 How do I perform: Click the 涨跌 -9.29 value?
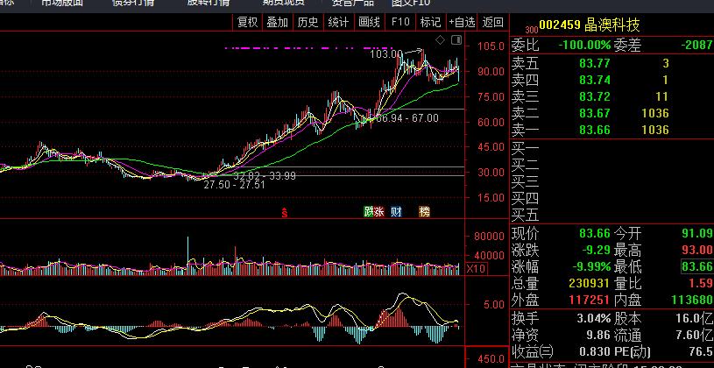click(596, 250)
